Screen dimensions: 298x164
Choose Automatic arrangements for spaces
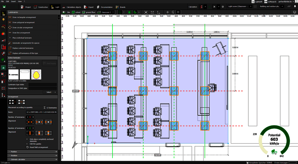point(26,43)
